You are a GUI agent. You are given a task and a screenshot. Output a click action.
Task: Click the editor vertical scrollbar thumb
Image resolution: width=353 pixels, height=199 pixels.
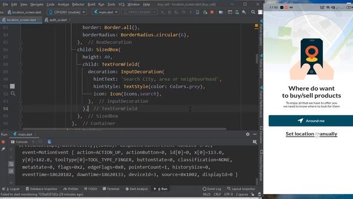(257, 59)
